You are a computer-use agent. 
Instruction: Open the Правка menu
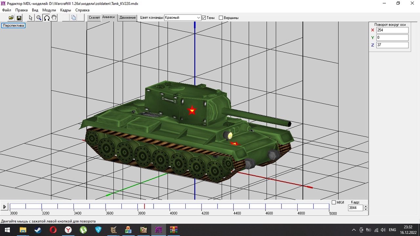pos(22,10)
